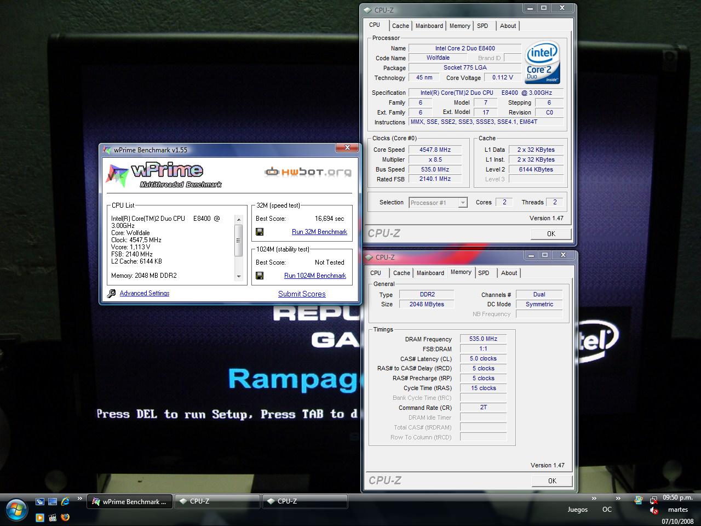
Task: Open the Juegos toolbar label
Action: point(577,509)
